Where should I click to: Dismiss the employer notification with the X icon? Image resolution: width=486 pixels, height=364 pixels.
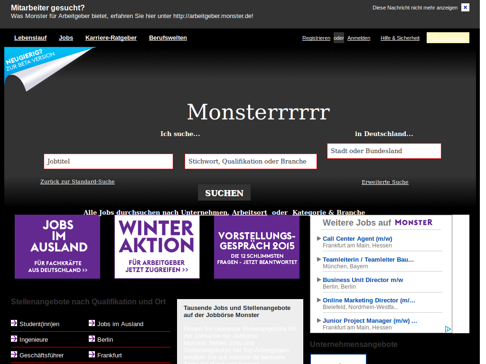(465, 8)
